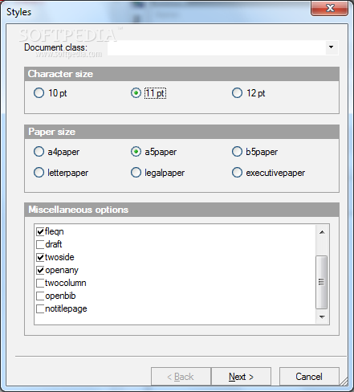Screen dimensions: 354x392
Task: Check the openbib checkbox
Action: [x=40, y=296]
